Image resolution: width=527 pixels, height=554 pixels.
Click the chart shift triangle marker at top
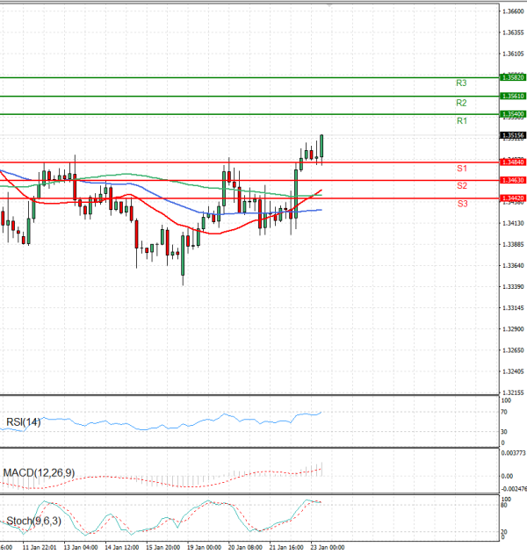click(x=329, y=4)
